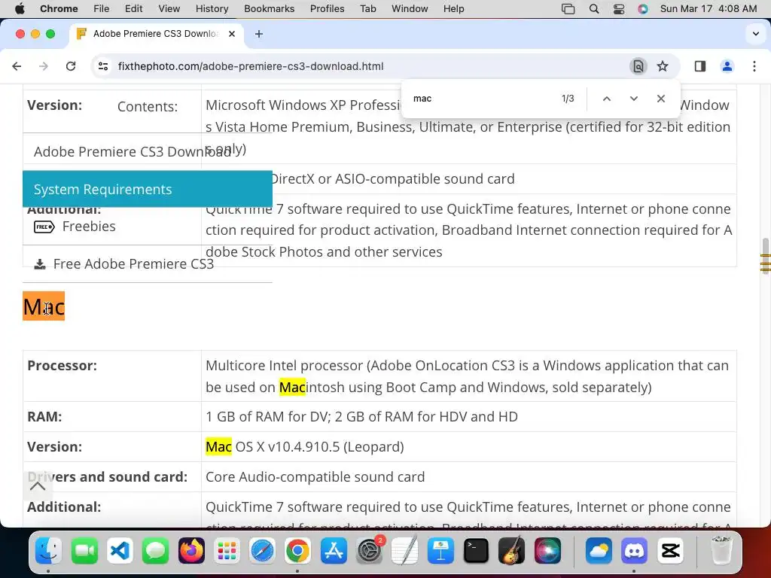Image resolution: width=771 pixels, height=578 pixels.
Task: Open Trash from the Dock
Action: click(721, 550)
